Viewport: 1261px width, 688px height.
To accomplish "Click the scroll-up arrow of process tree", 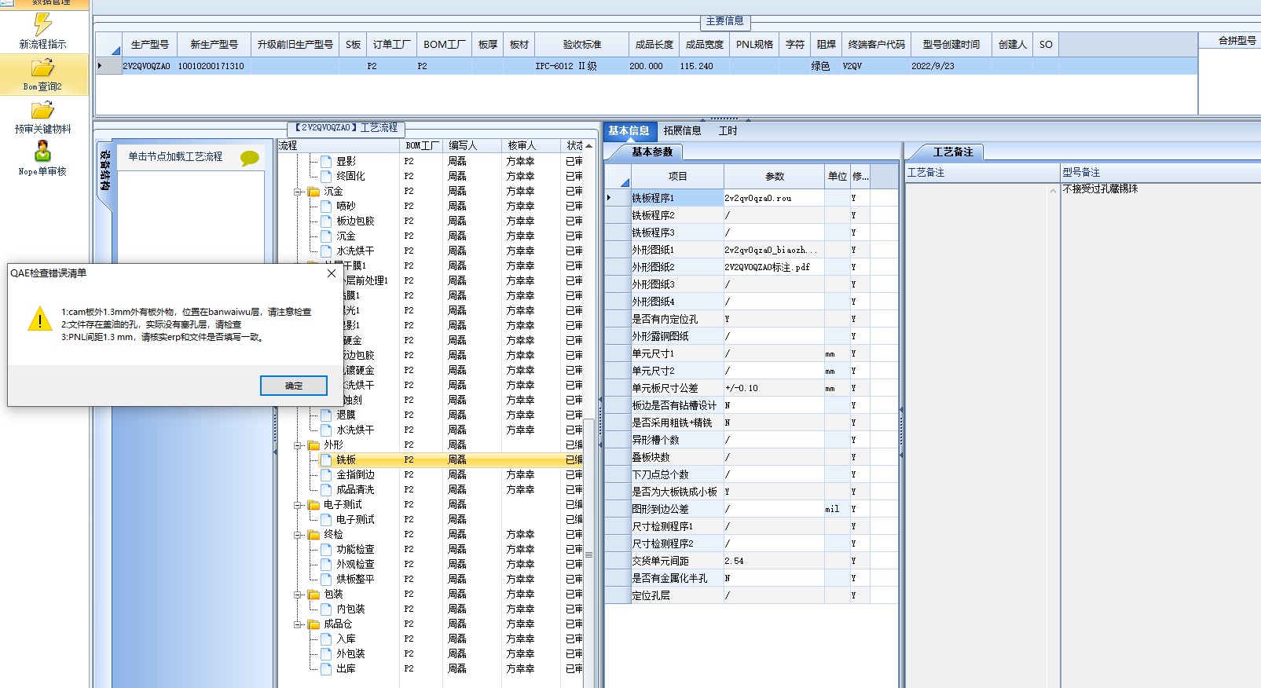I will click(x=588, y=145).
